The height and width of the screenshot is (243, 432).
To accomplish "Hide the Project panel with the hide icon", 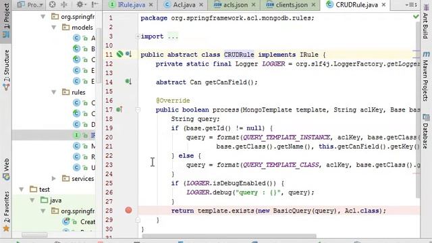I will tap(94, 5).
